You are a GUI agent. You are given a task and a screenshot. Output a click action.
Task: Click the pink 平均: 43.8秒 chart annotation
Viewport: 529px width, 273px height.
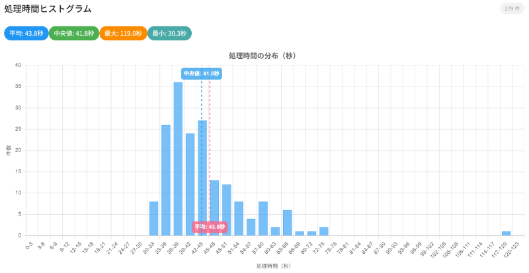[x=210, y=227]
